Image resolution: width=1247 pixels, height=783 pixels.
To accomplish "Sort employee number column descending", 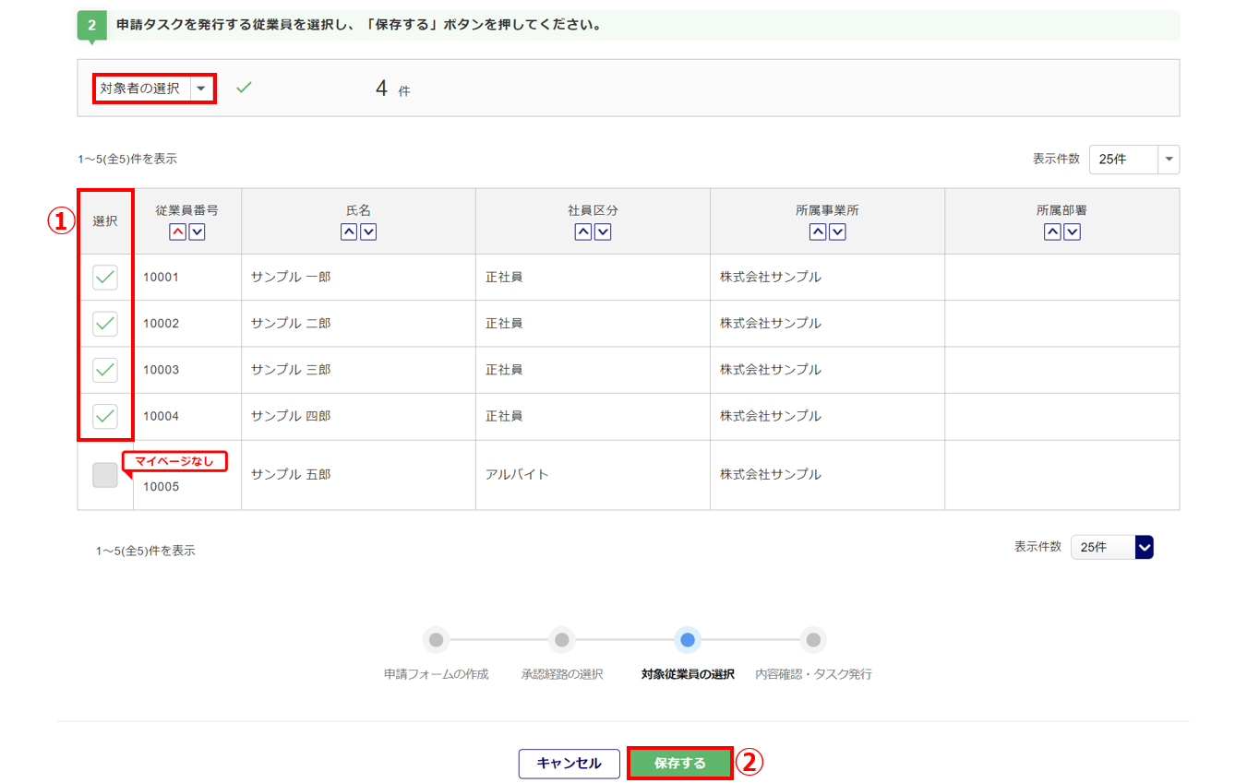I will click(197, 231).
